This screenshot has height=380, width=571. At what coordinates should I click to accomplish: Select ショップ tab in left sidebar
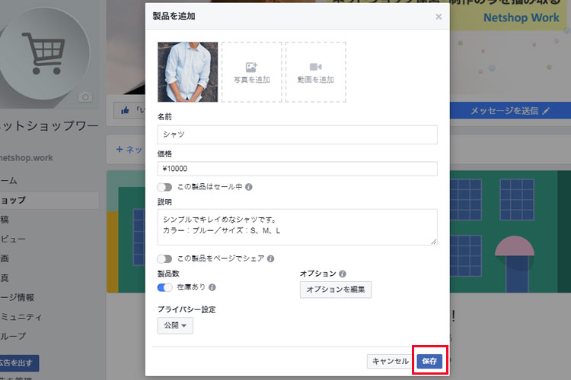(x=49, y=201)
